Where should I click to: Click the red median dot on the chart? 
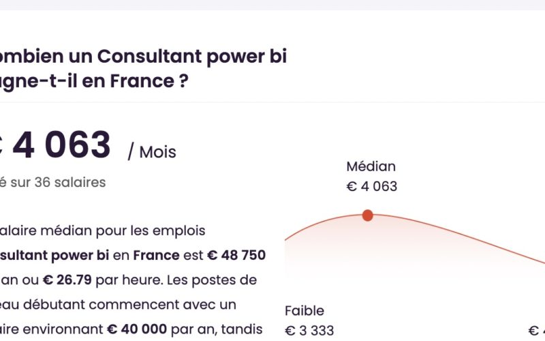[x=367, y=216]
